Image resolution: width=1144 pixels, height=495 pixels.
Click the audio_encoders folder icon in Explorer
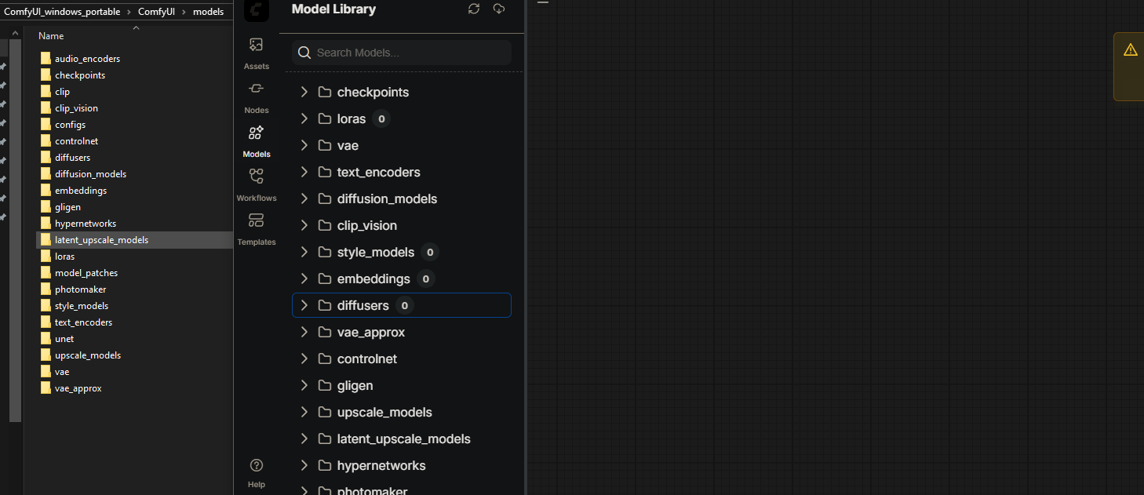(x=46, y=59)
